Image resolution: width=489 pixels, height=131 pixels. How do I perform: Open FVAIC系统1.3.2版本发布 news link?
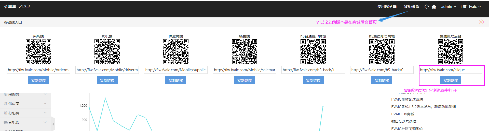423,107
